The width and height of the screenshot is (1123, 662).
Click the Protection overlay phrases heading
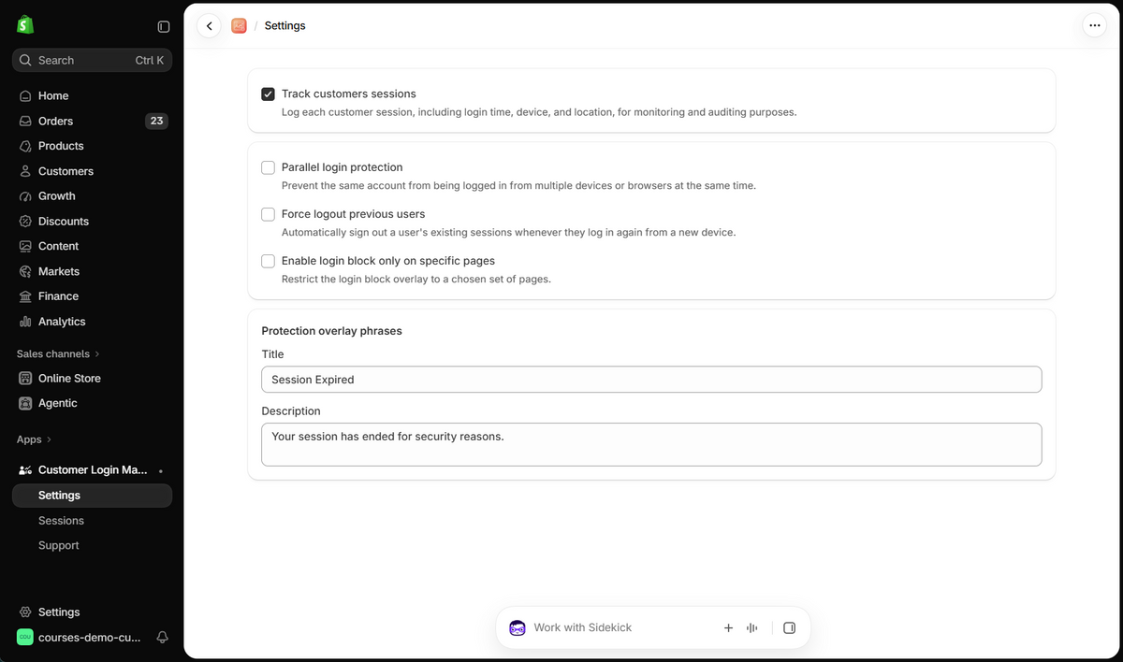(331, 331)
